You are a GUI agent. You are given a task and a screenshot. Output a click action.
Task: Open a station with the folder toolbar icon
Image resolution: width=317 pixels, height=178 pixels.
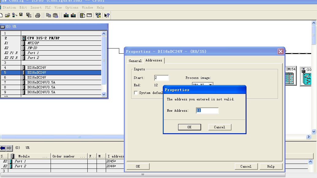click(7, 15)
